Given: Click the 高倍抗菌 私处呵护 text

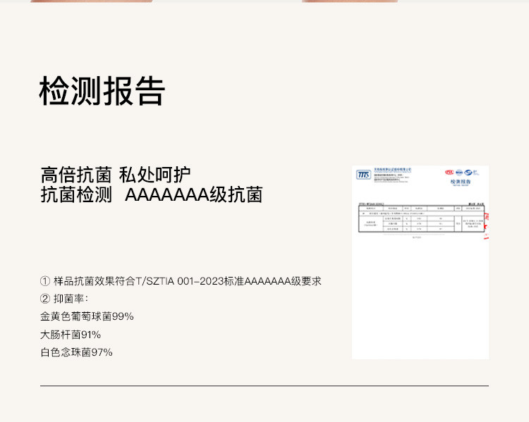Looking at the screenshot, I should 116,175.
